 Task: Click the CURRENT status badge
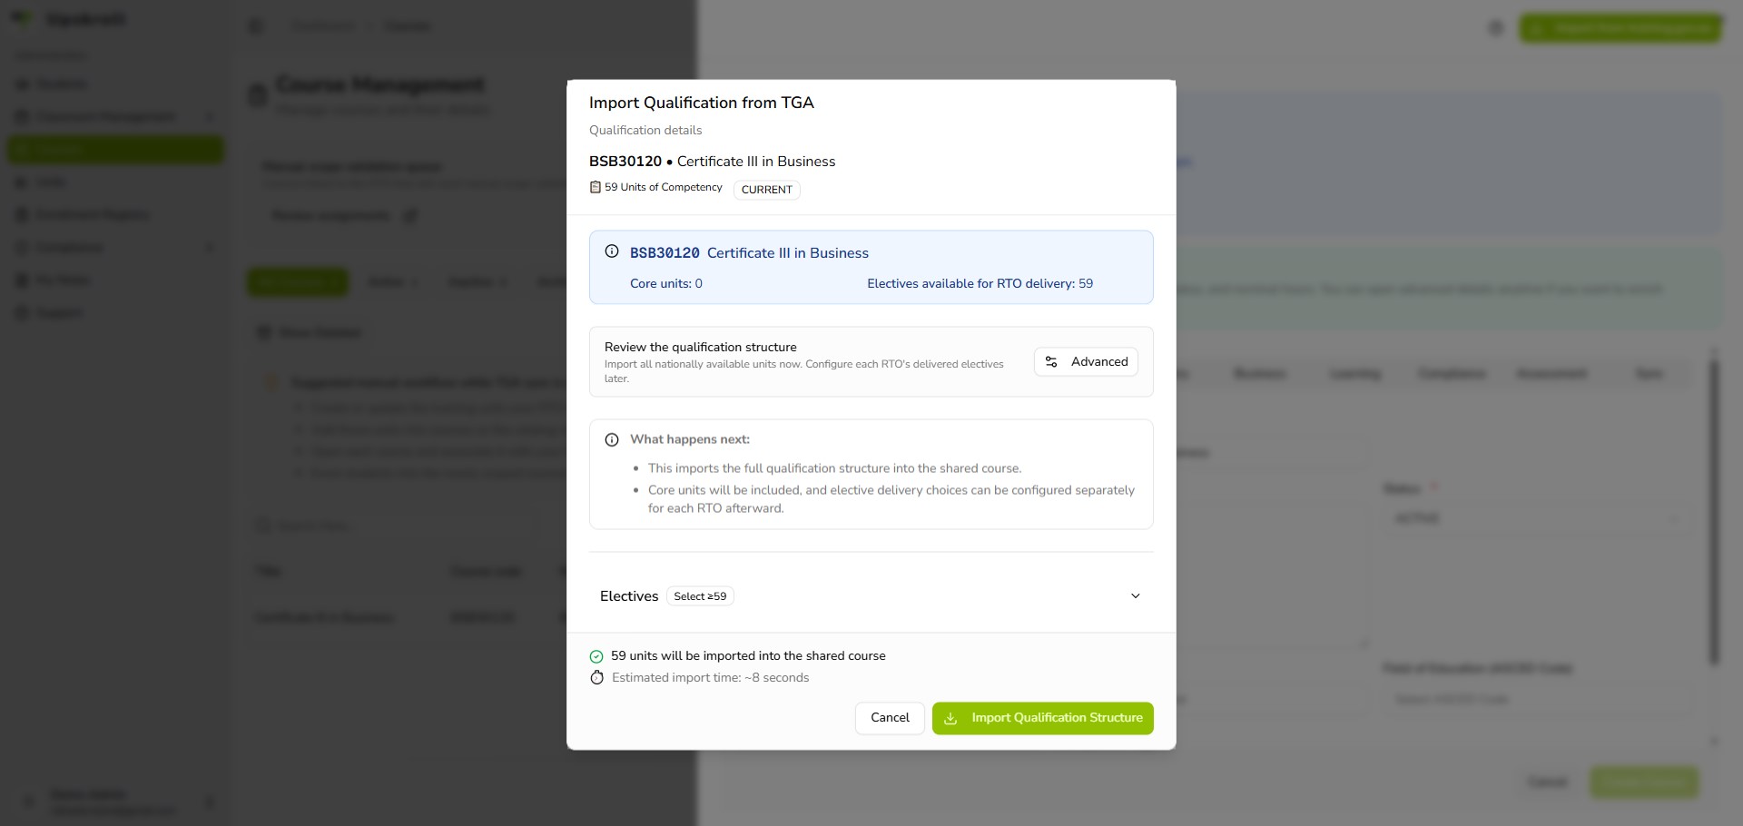point(767,190)
